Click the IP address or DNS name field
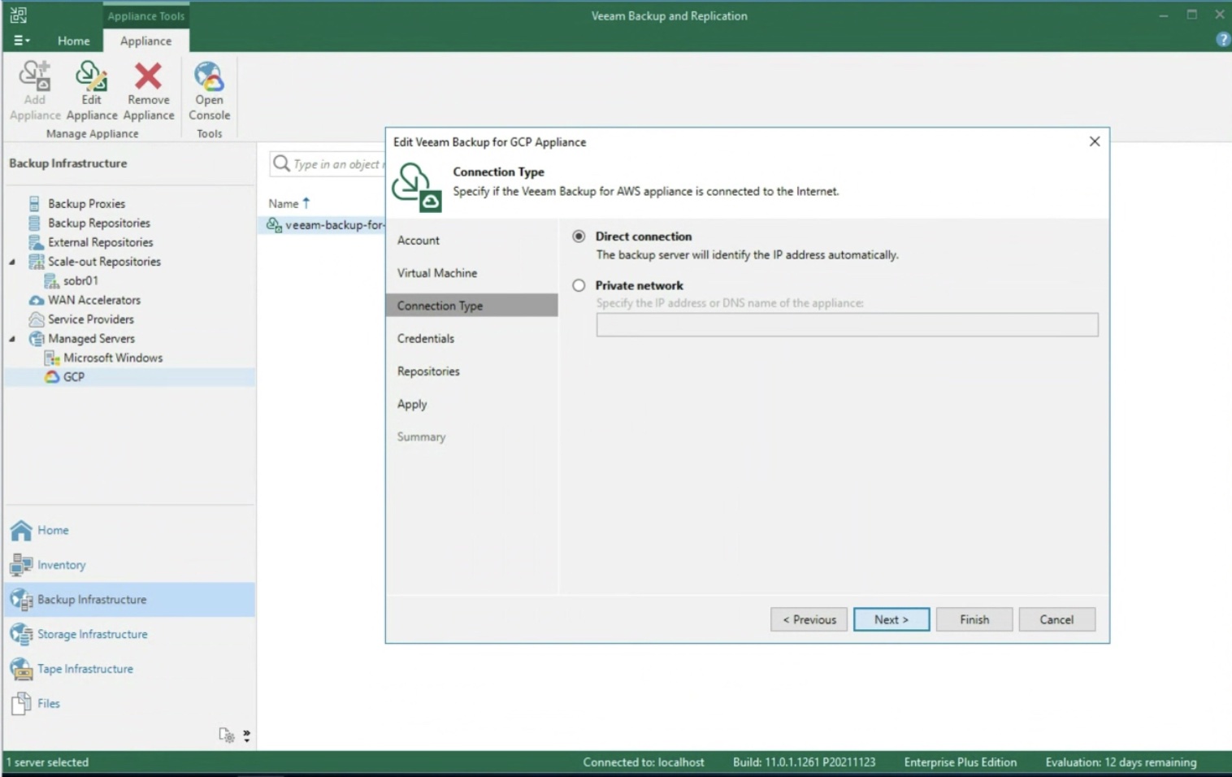Screen dimensions: 1232x777 click(x=847, y=325)
